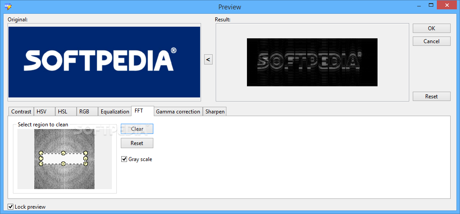Close the Preview window
Screen dimensions: 460x214
coord(447,5)
